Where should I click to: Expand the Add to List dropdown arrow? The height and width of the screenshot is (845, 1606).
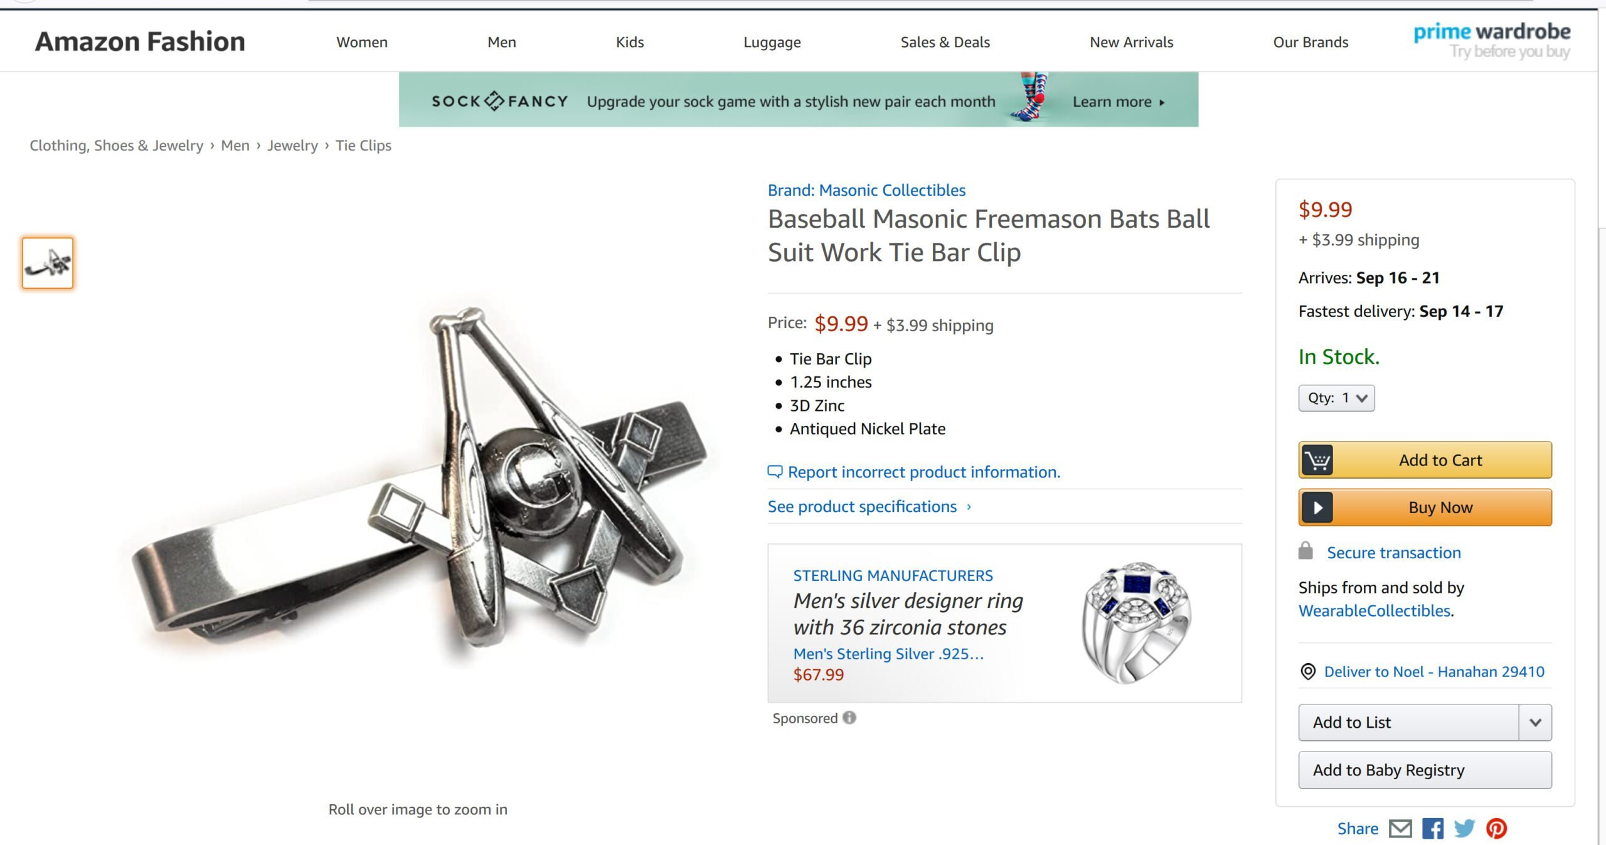pos(1535,722)
